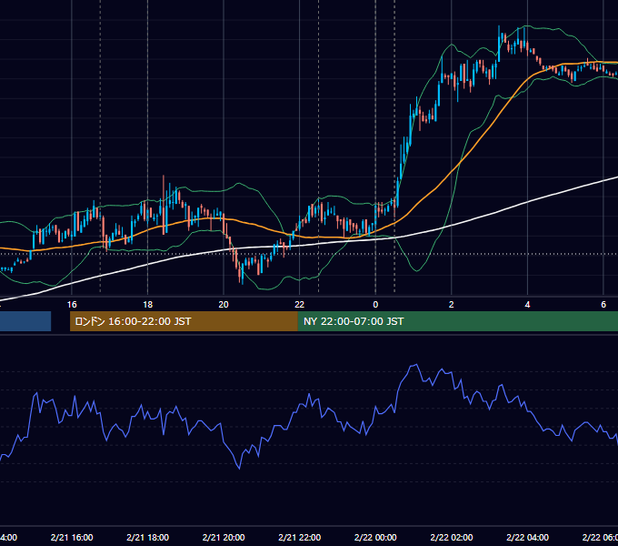618x546 pixels.
Task: Click the 2/21 20:00 bottom axis label
Action: point(224,538)
